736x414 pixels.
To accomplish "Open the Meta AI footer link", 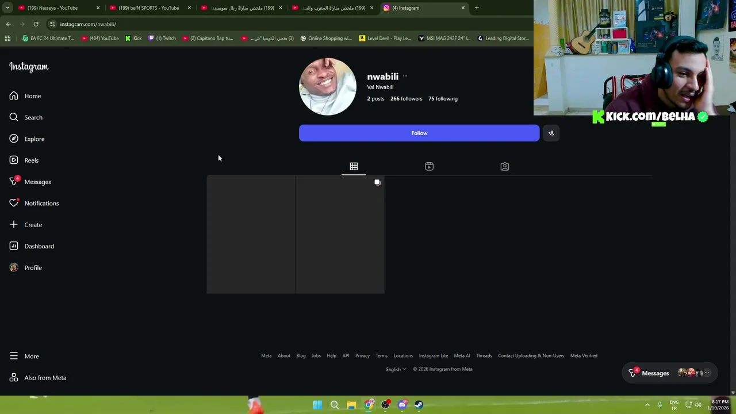I will pyautogui.click(x=462, y=355).
